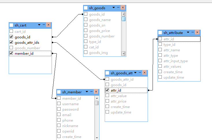Toggle select-all checkbox in sh_attribute header
This screenshot has width=212, height=140.
pyautogui.click(x=160, y=33)
